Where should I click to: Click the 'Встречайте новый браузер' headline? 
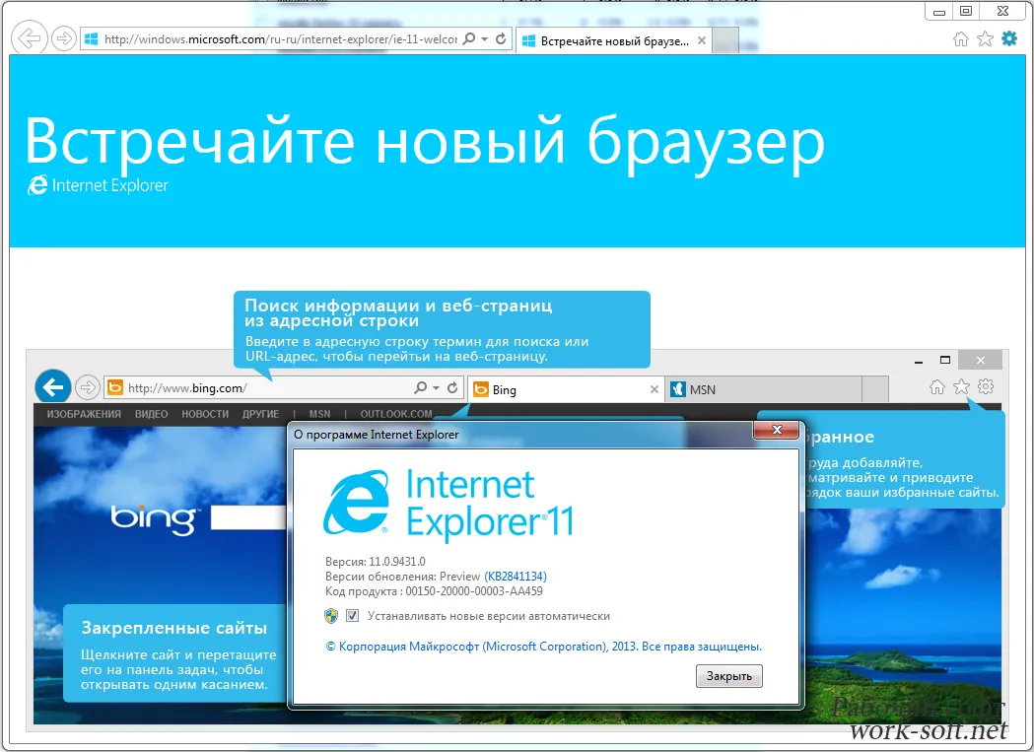(426, 144)
